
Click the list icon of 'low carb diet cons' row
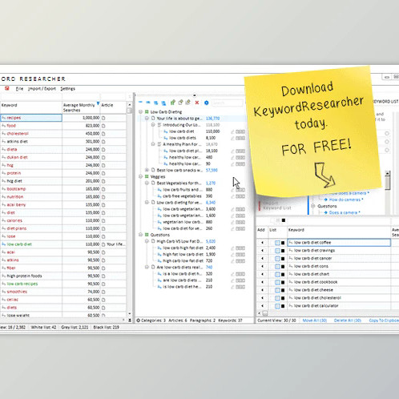pyautogui.click(x=277, y=267)
